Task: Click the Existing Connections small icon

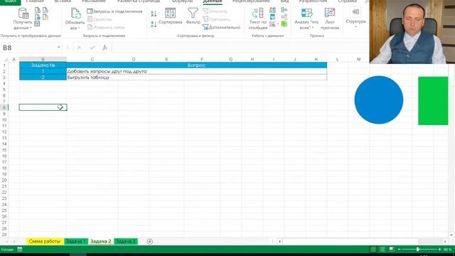Action: [45, 17]
